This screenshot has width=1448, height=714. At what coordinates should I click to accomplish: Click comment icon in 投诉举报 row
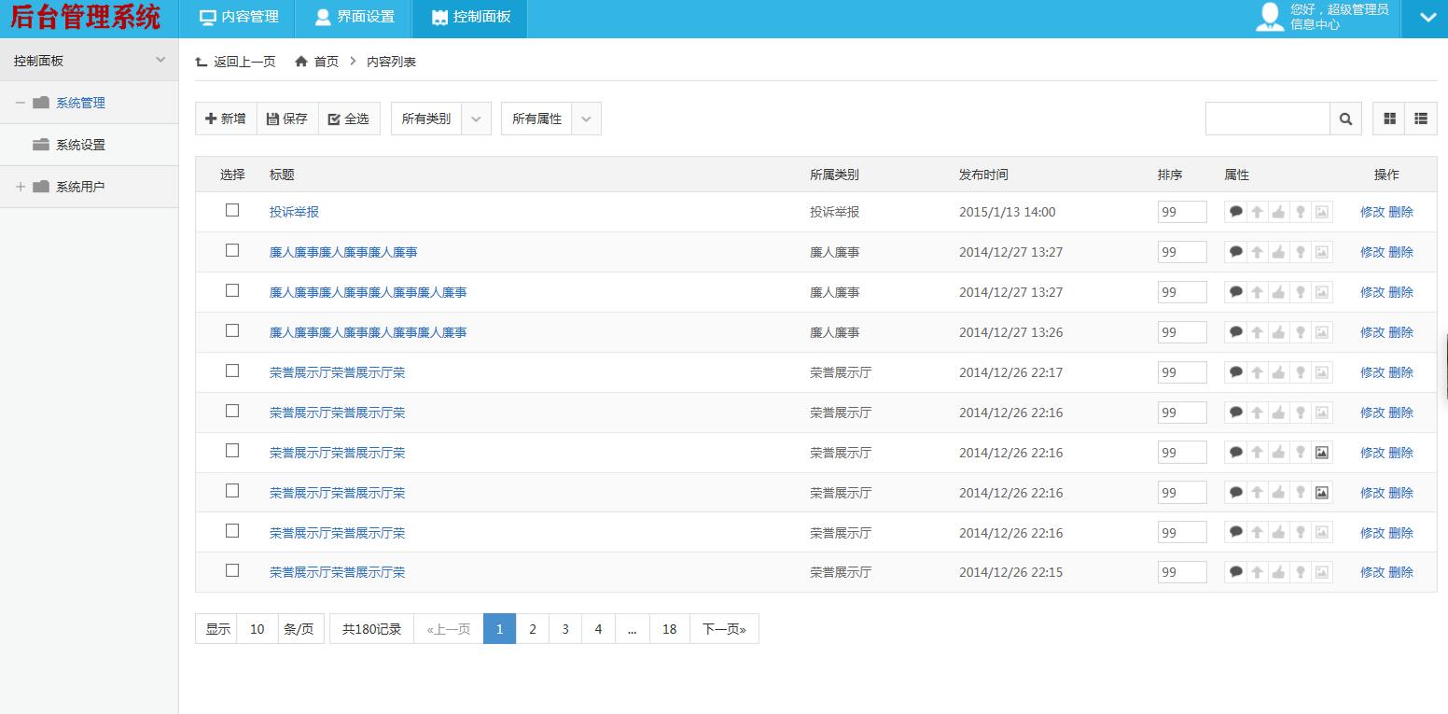(x=1236, y=212)
